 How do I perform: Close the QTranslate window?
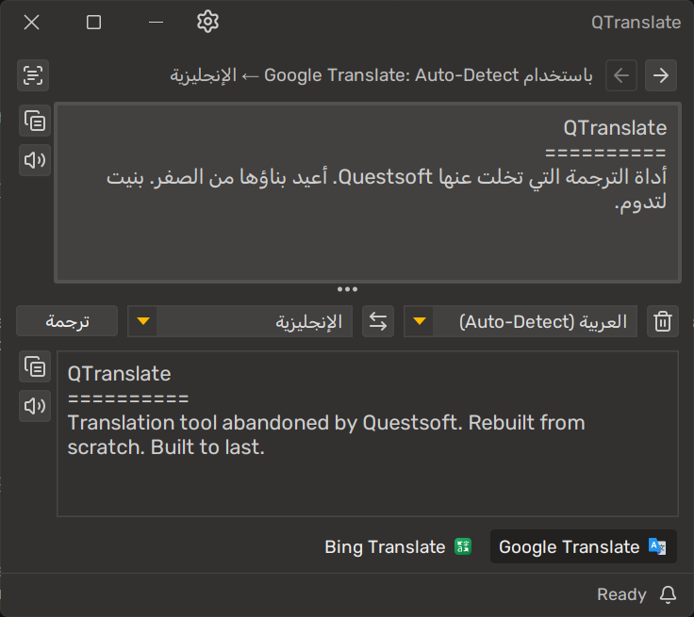(x=31, y=22)
